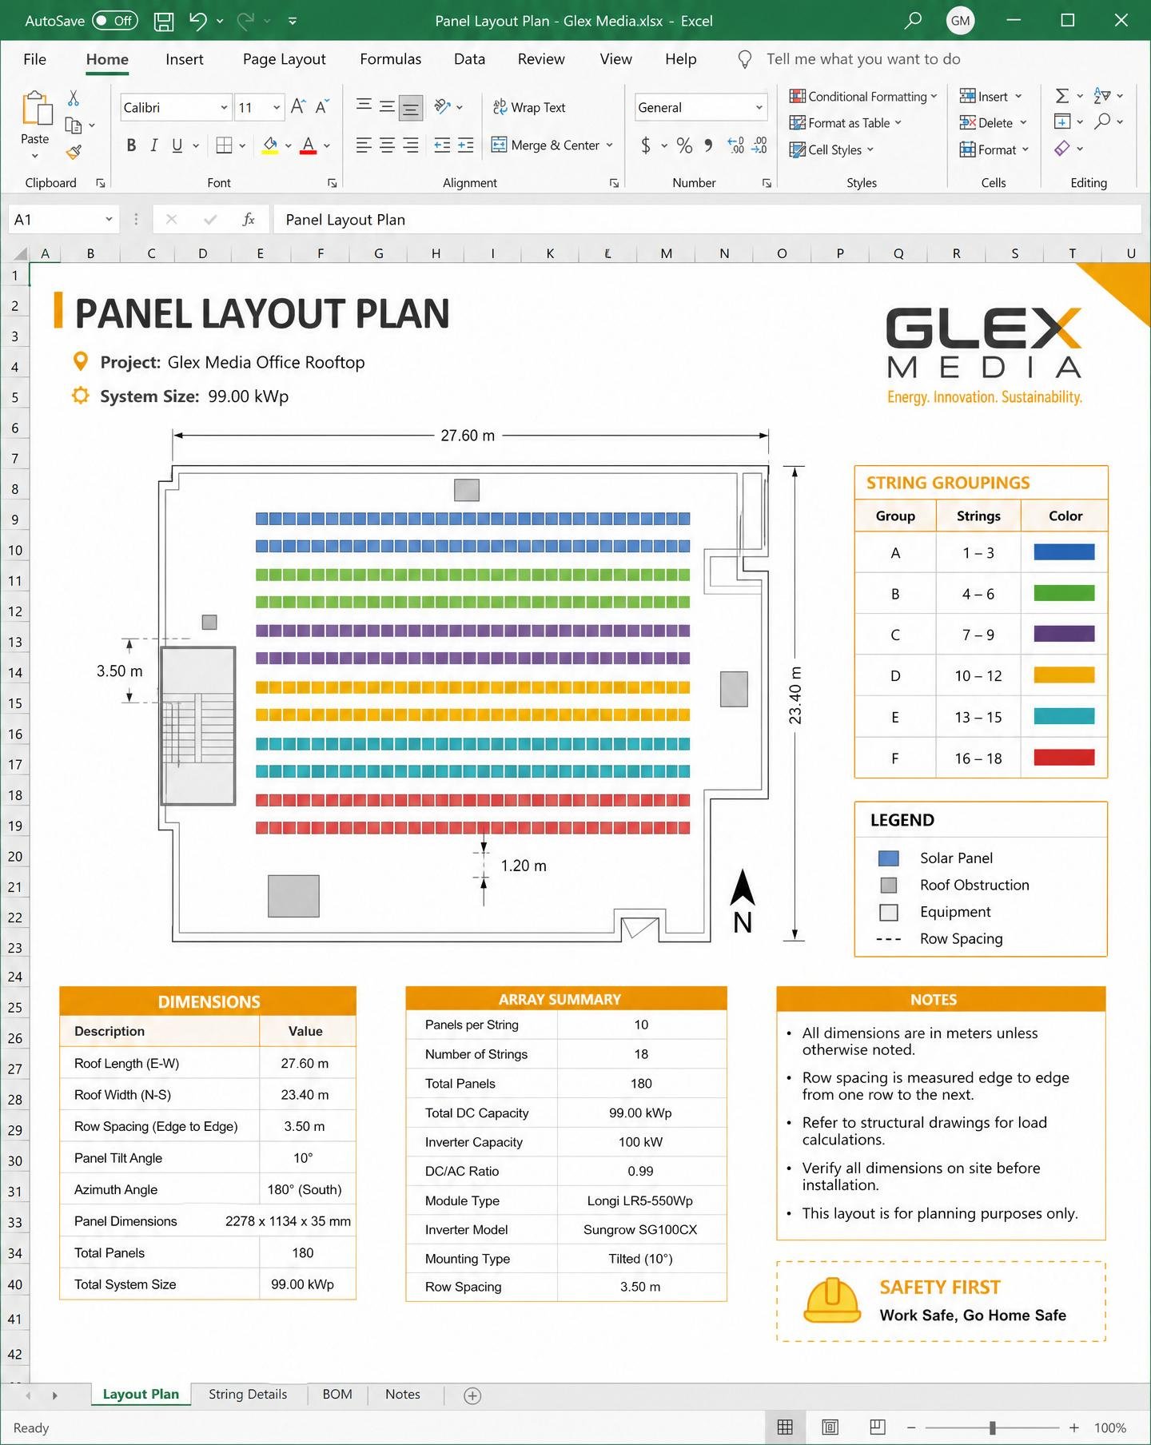Expand the Name Box dropdown arrow

[x=109, y=220]
